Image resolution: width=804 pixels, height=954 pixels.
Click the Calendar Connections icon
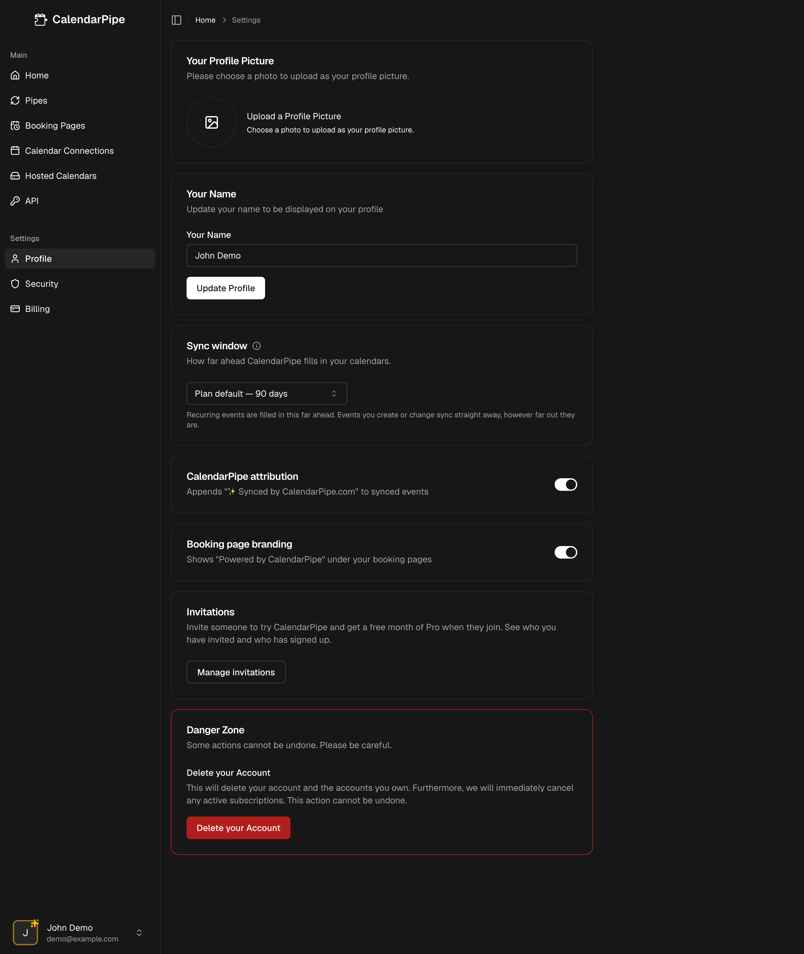15,150
